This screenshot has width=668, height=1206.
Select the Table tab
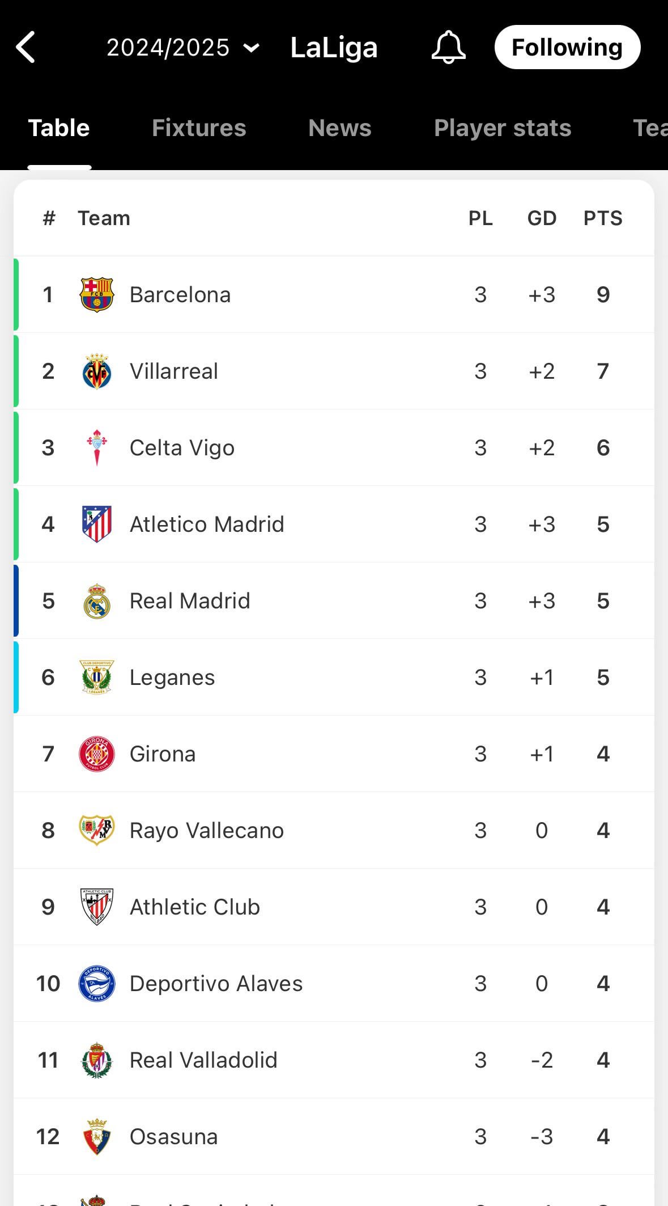(59, 128)
